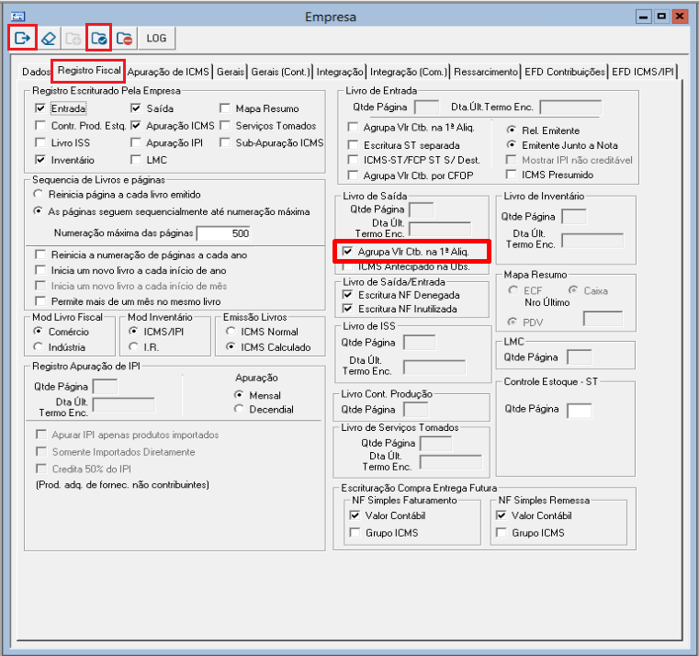Viewport: 699px width, 656px height.
Task: Open the Gerais (Cont.) tab
Action: pos(280,72)
